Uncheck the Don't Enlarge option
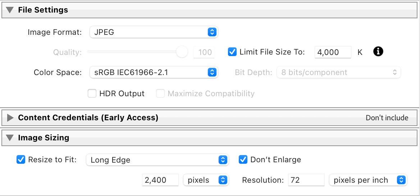Screen dimensions: 420x196 tap(243, 160)
